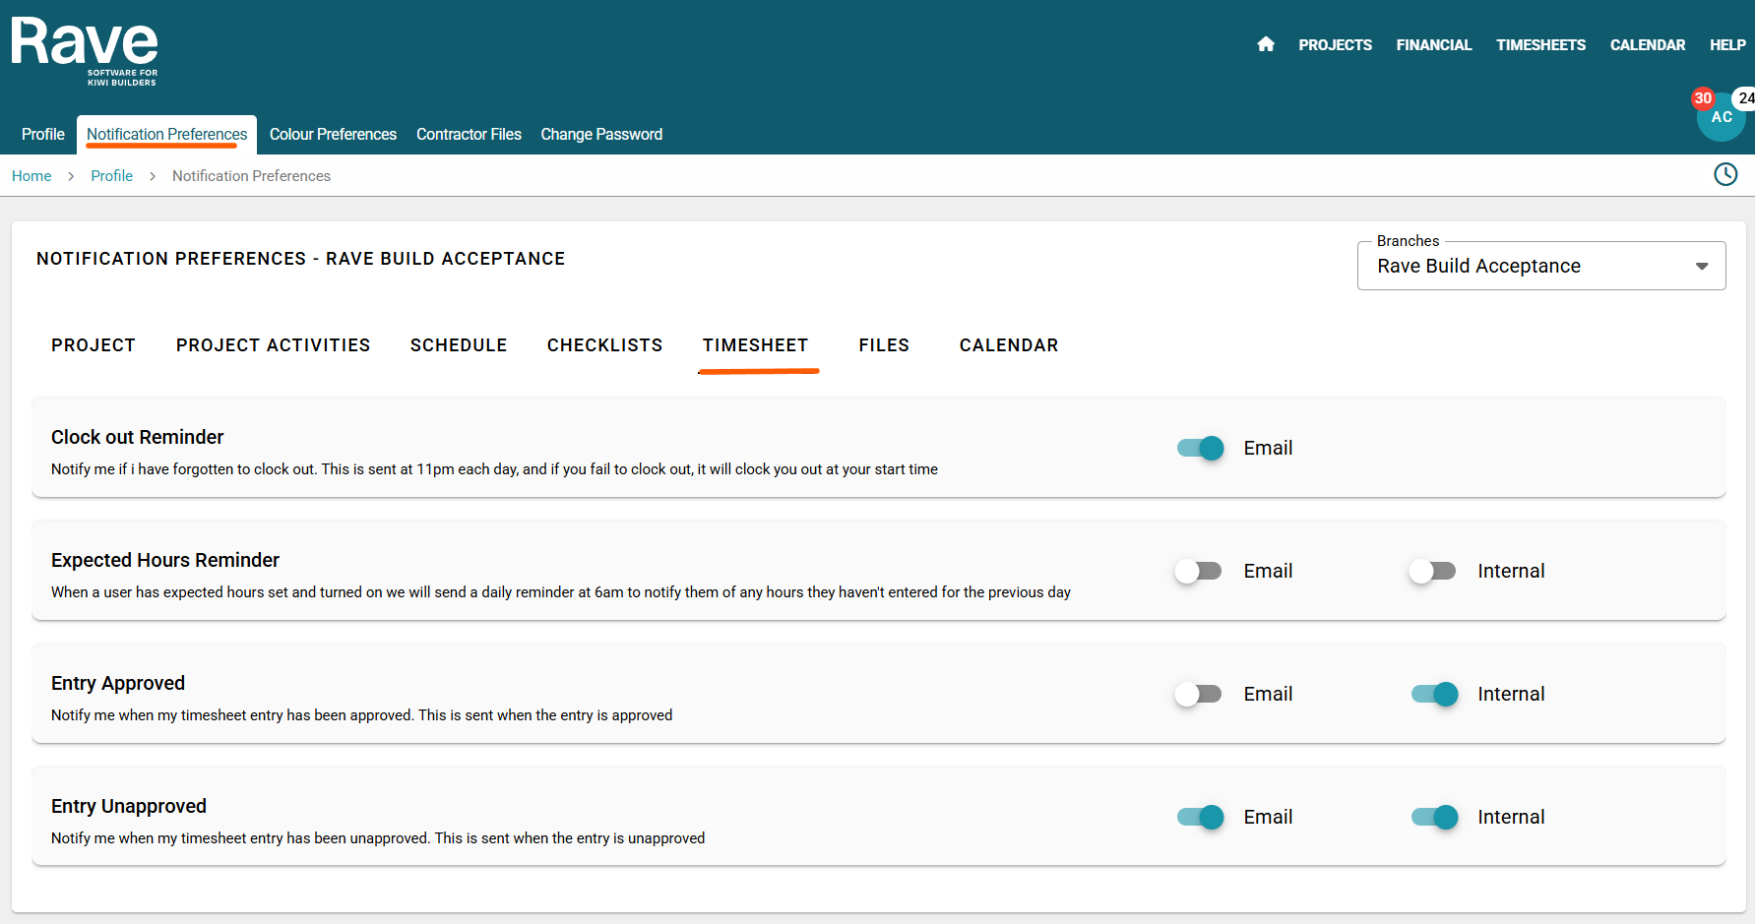Switch to the Files notification tab
Image resolution: width=1755 pixels, height=924 pixels.
click(884, 345)
